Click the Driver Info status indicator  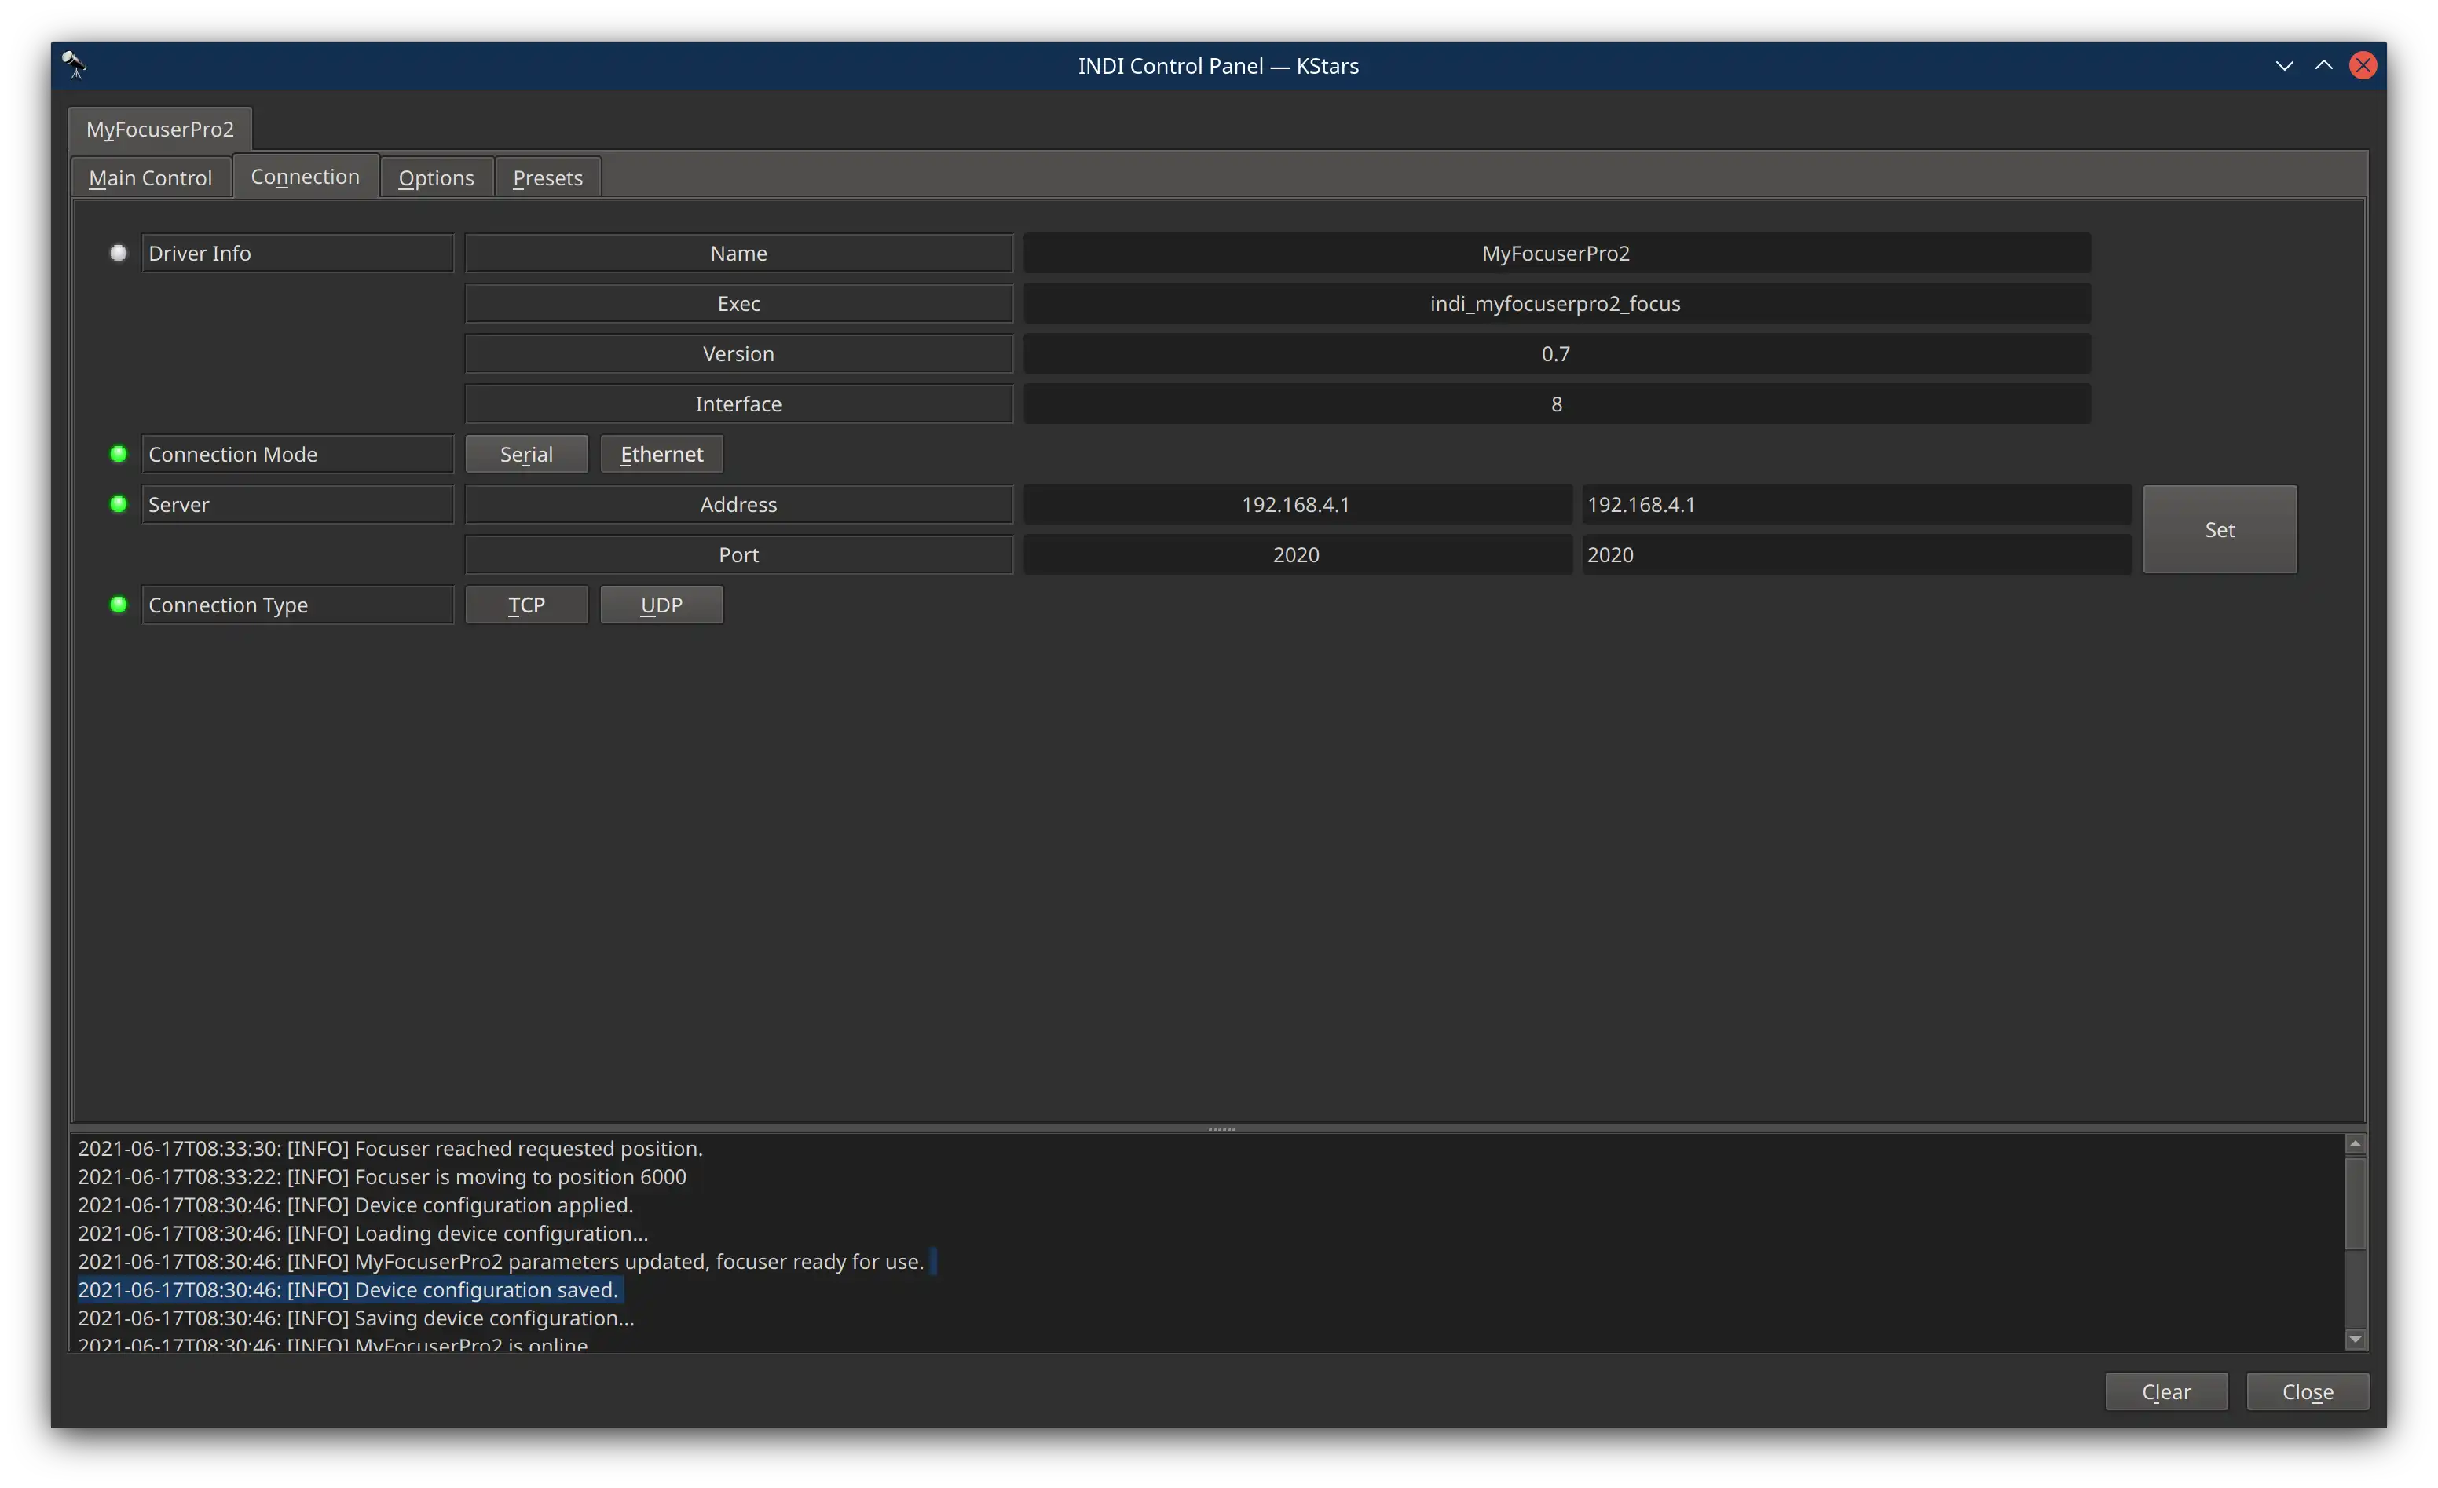coord(117,252)
